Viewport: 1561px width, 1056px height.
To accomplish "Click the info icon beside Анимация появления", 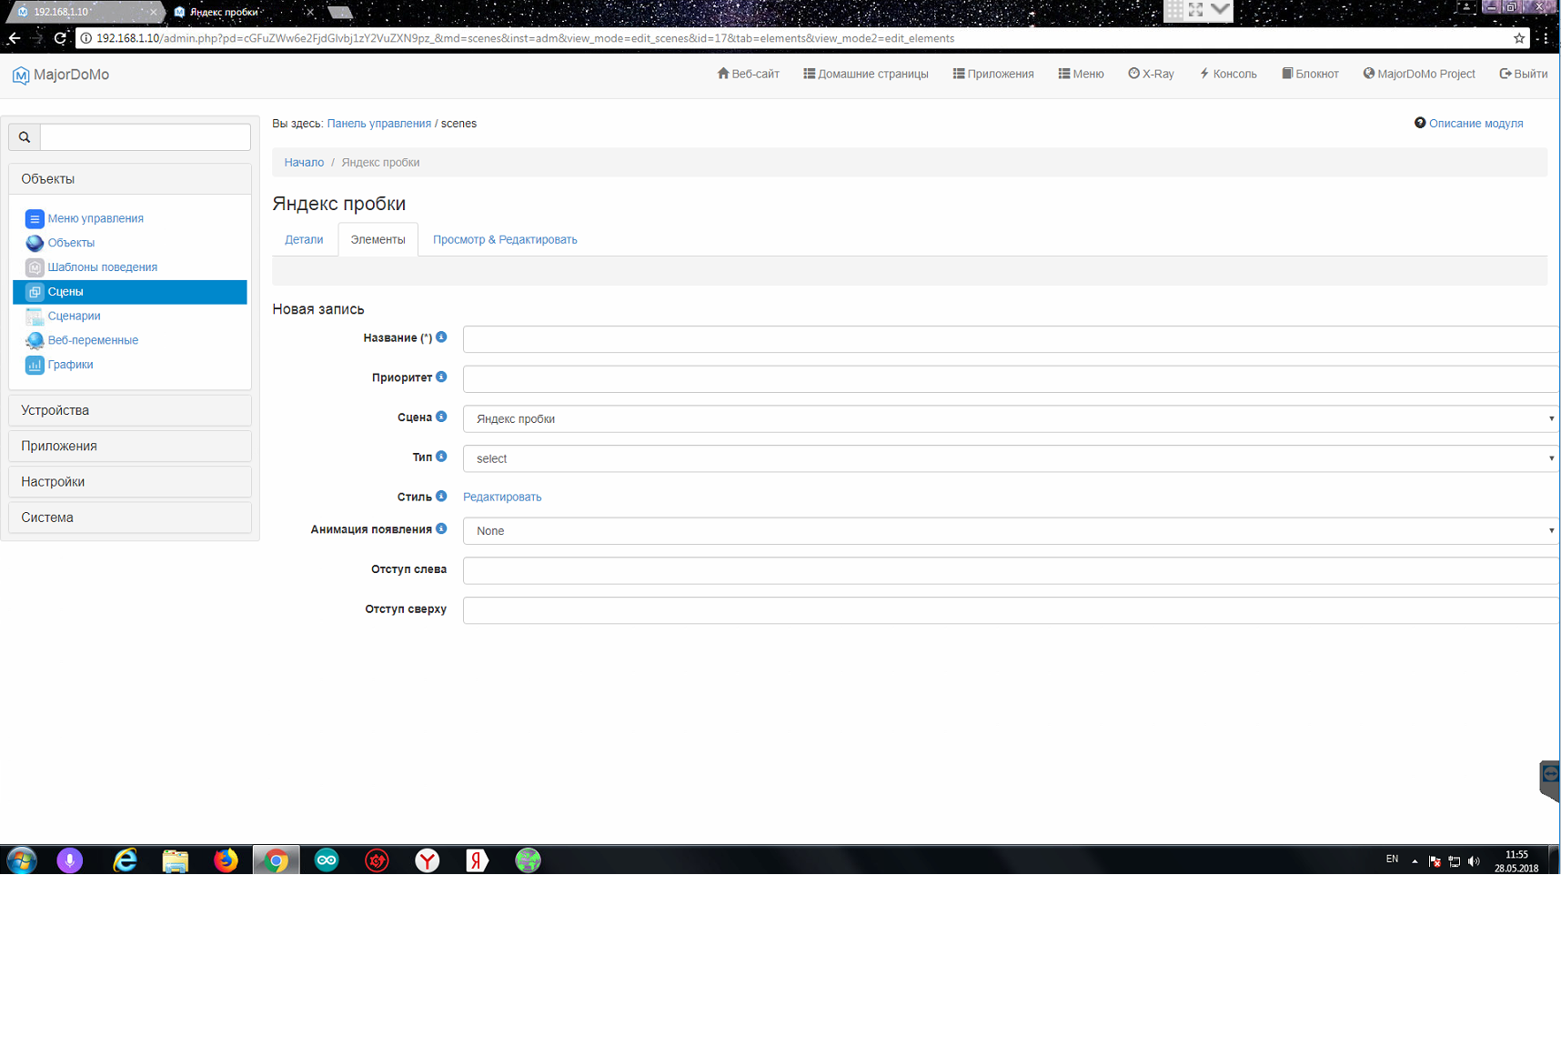I will coord(441,529).
